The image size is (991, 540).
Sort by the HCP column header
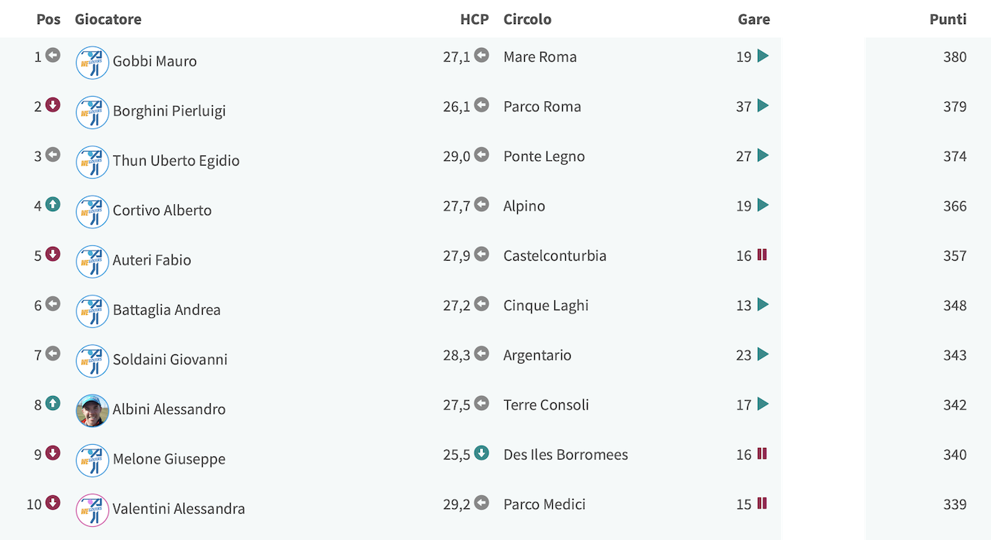[475, 19]
